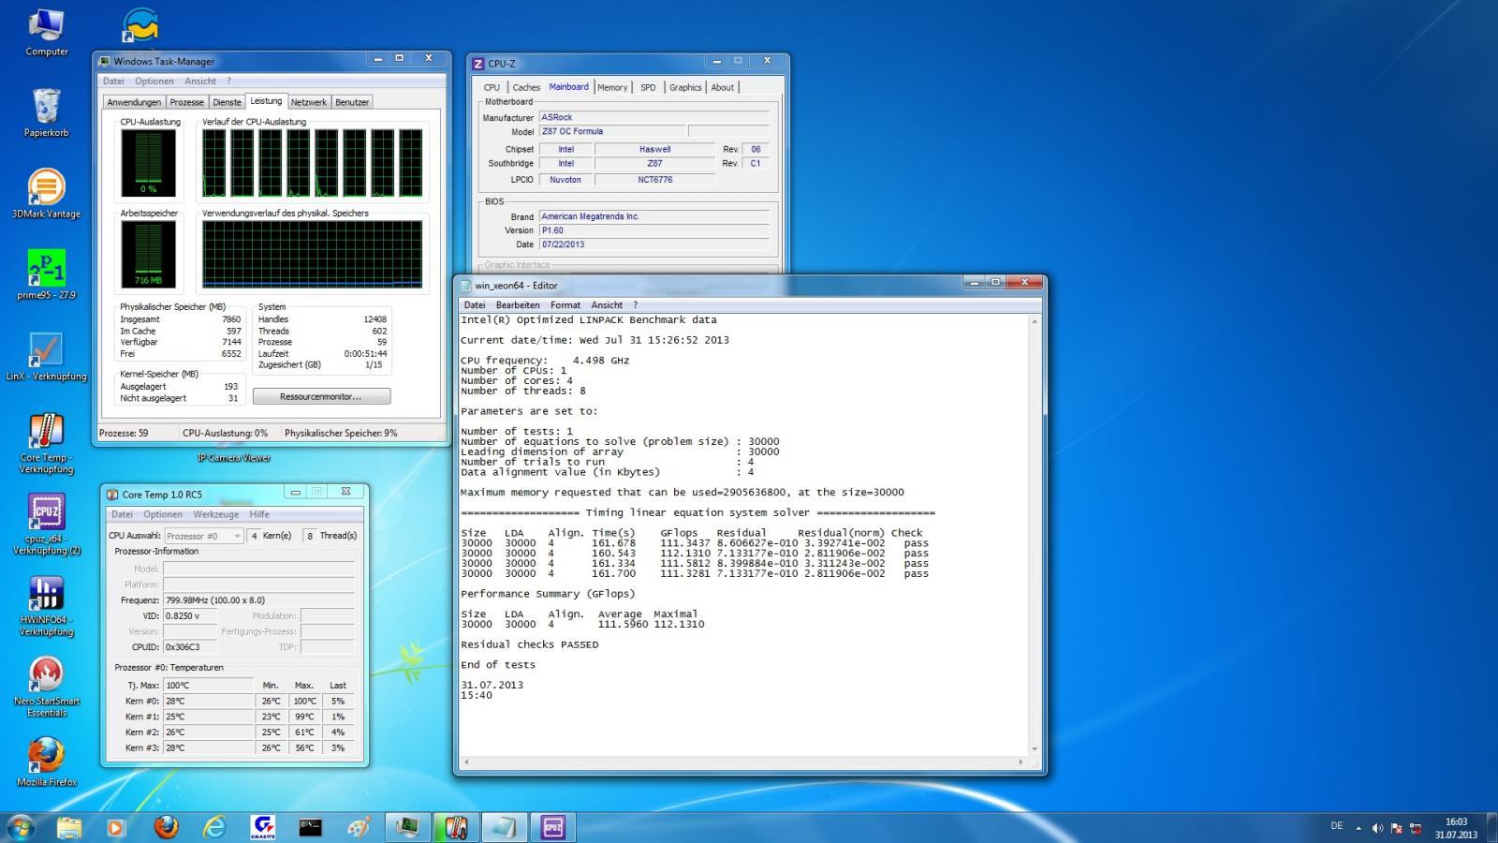
Task: Click the Frequenz value field in Core Temp
Action: 258,600
